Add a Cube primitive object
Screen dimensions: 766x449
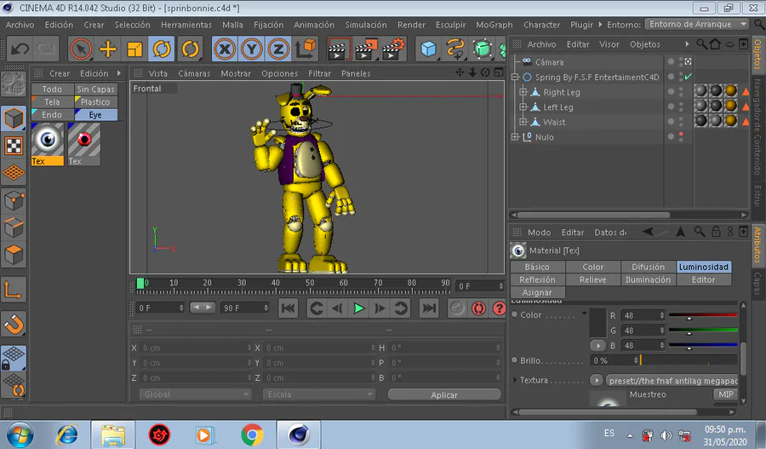coord(428,49)
